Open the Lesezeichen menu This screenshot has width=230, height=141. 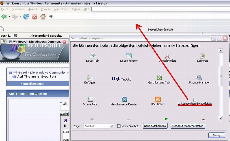[61, 9]
